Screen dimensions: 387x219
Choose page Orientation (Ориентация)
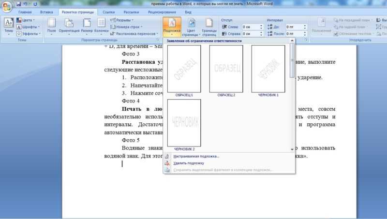coord(69,27)
